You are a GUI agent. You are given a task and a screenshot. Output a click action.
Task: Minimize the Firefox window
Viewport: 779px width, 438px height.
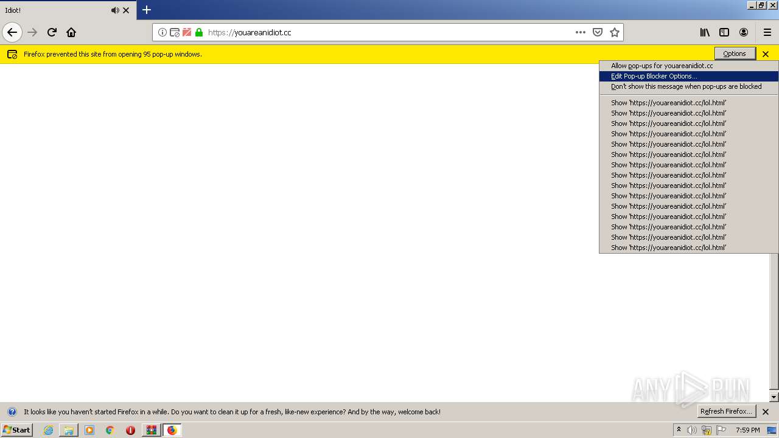point(752,5)
